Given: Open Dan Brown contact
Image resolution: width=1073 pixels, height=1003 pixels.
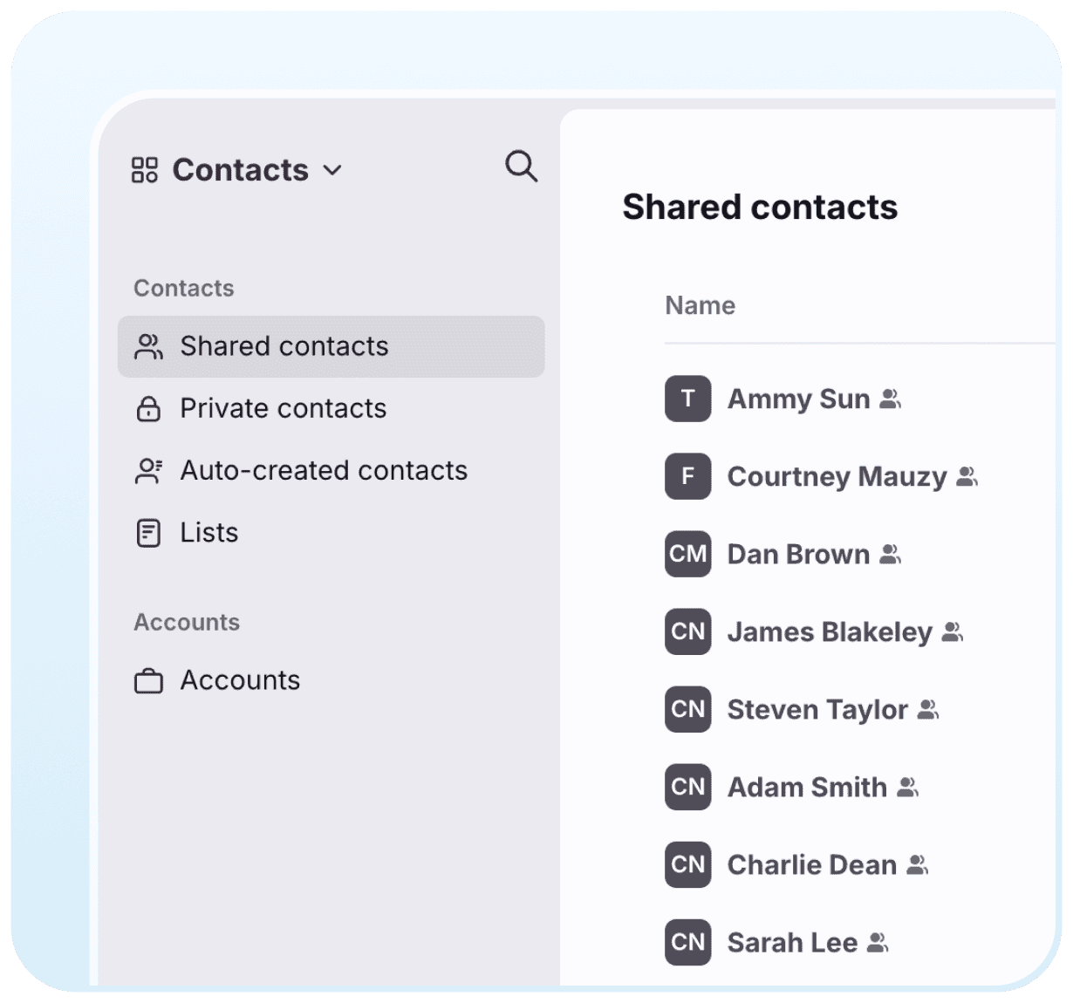Looking at the screenshot, I should tap(798, 554).
